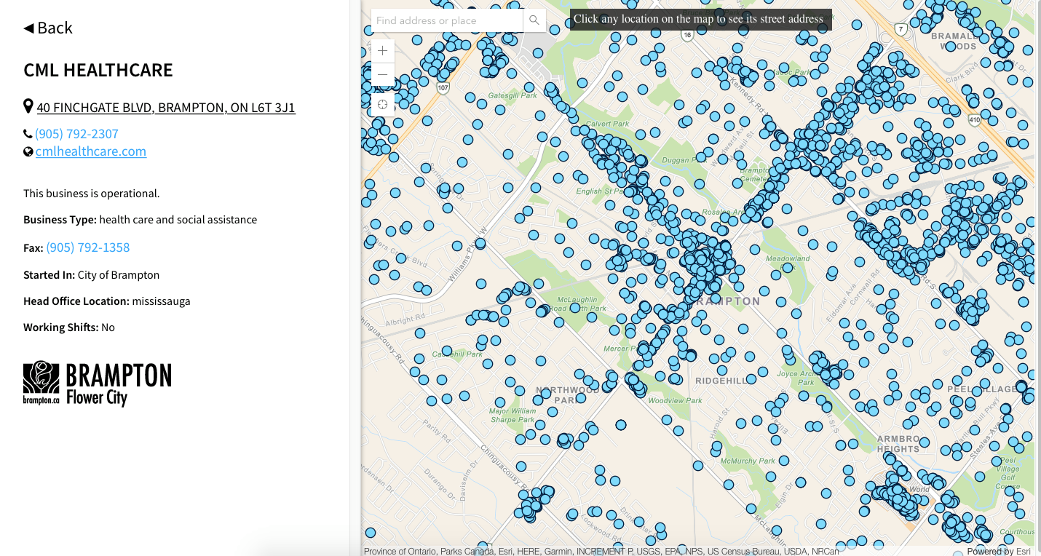1041x556 pixels.
Task: Call the (905) 792-2307 phone number
Action: tap(76, 134)
